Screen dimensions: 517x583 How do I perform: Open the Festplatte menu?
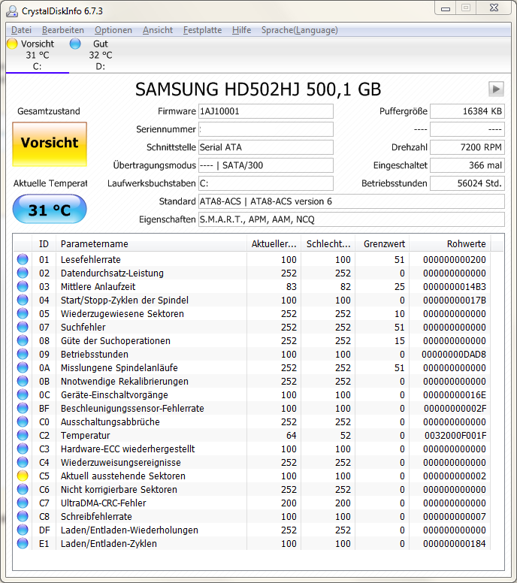(202, 30)
